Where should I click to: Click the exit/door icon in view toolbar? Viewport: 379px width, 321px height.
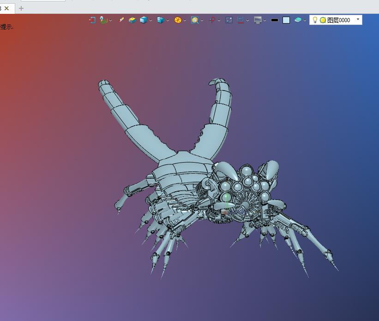92,20
